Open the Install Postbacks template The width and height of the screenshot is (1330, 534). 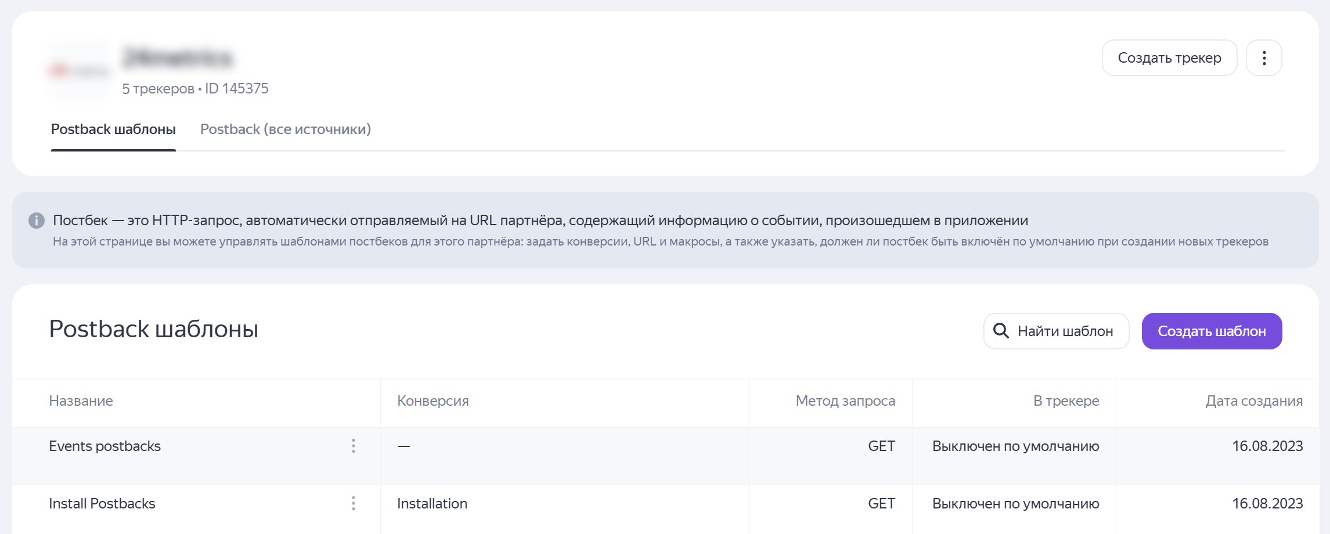pos(102,504)
